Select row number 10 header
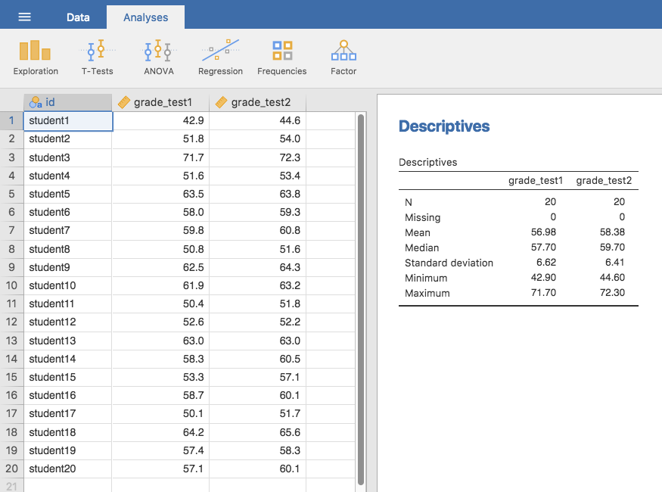Image resolution: width=662 pixels, height=492 pixels. 11,285
